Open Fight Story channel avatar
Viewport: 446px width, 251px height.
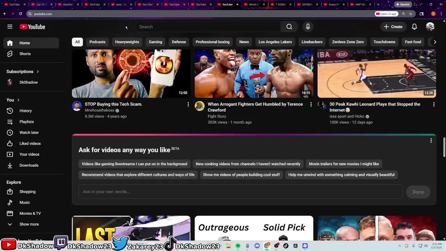(200, 106)
